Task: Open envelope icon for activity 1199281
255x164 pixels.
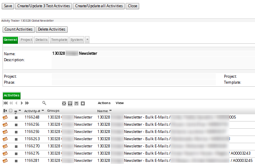Action: point(5,161)
